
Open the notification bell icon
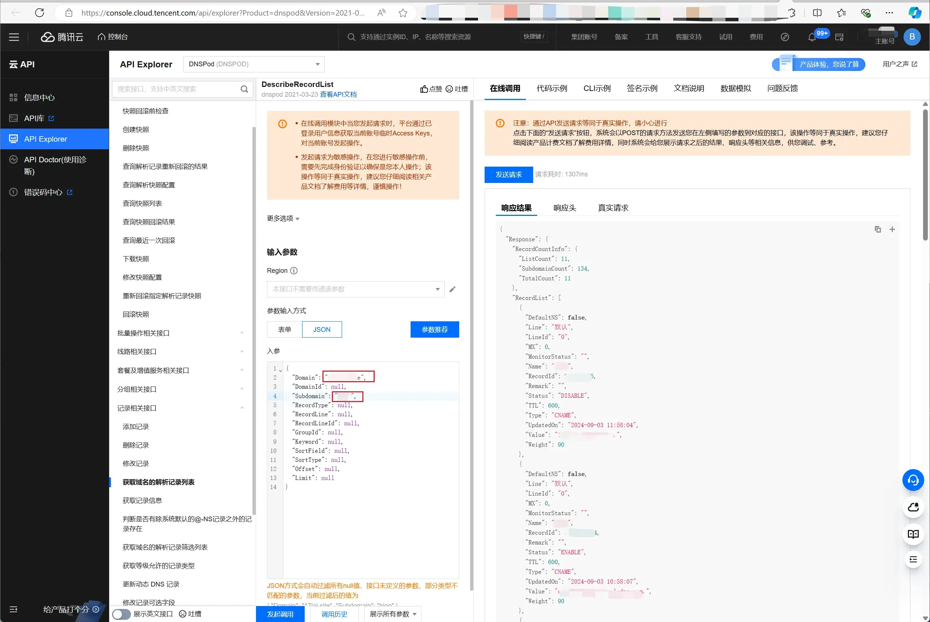[x=812, y=37]
